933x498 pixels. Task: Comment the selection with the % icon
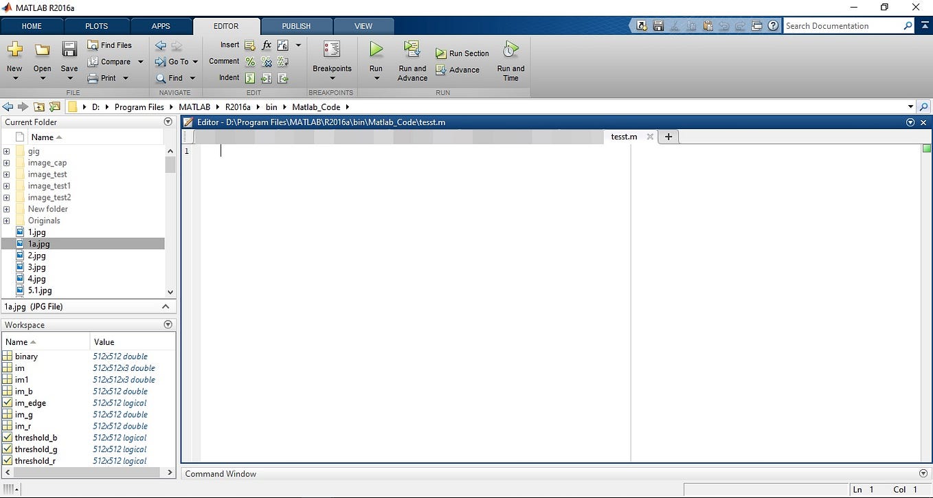pyautogui.click(x=249, y=61)
